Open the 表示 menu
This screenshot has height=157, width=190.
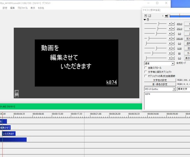(33, 8)
